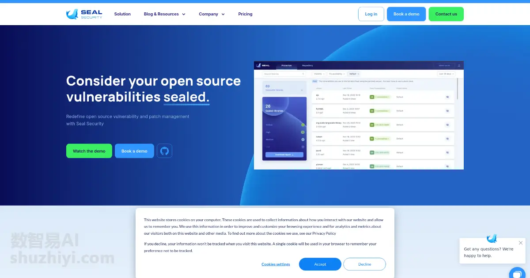
Task: Toggle visibility icon on the PyYAML row
Action: tap(447, 111)
